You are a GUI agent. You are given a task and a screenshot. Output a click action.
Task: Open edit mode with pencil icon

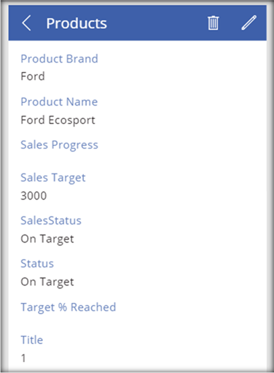(x=249, y=23)
